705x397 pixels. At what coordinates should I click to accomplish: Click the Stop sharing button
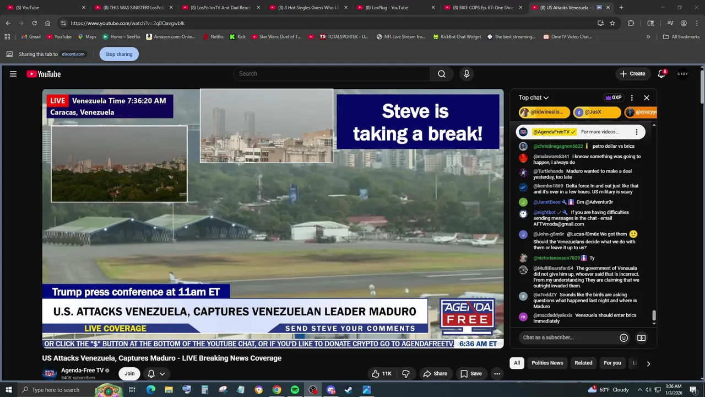click(x=119, y=54)
